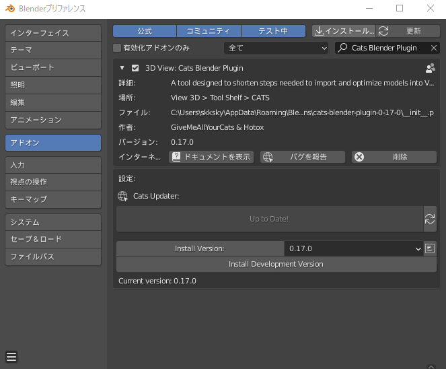Click the 3D View: Cats Blender Plugin title
Image resolution: width=446 pixels, height=369 pixels.
194,68
